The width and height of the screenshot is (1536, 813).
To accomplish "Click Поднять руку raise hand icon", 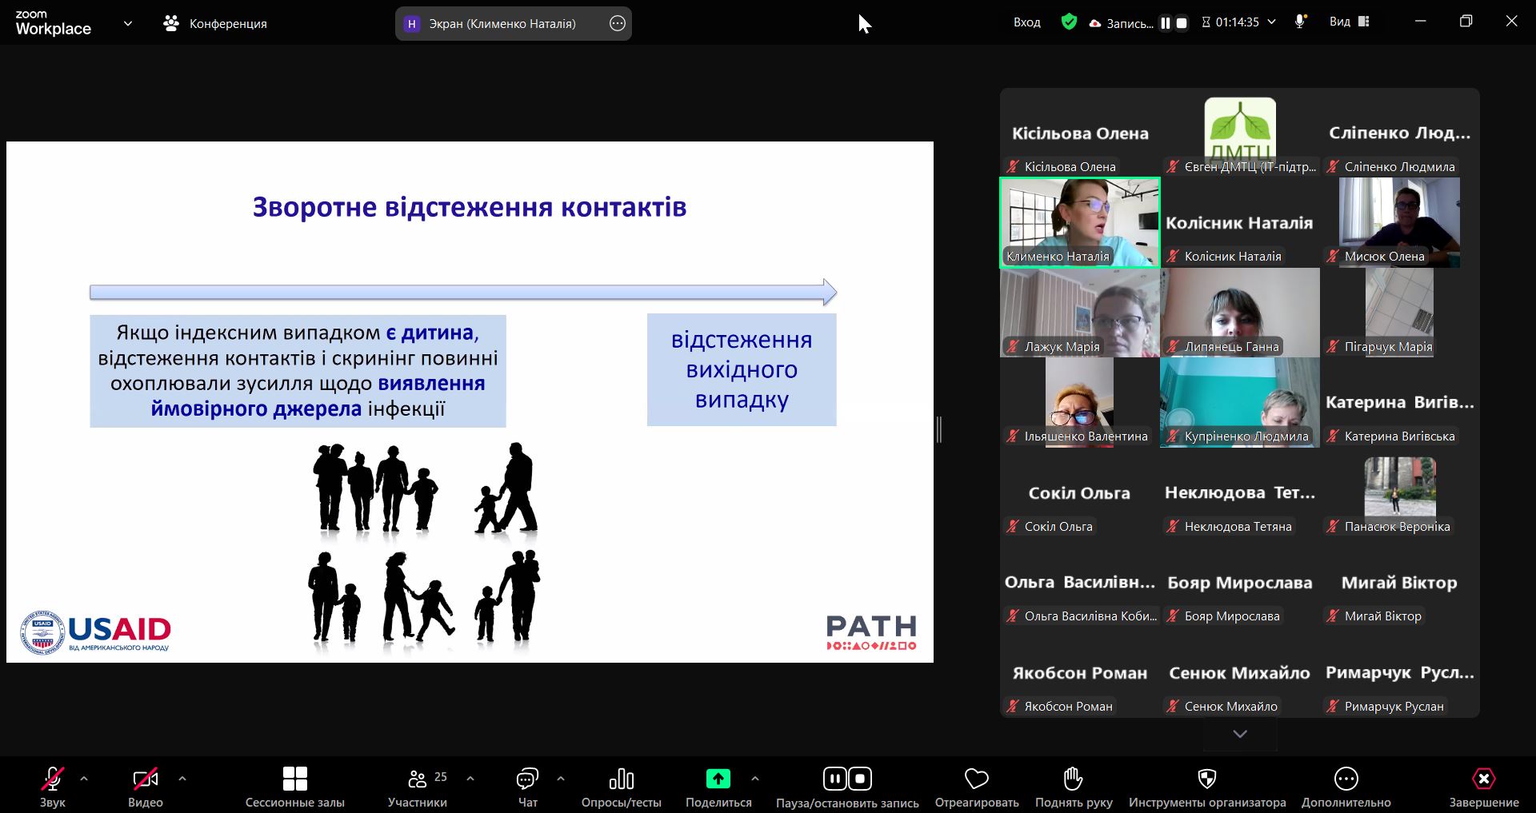I will pos(1073,779).
